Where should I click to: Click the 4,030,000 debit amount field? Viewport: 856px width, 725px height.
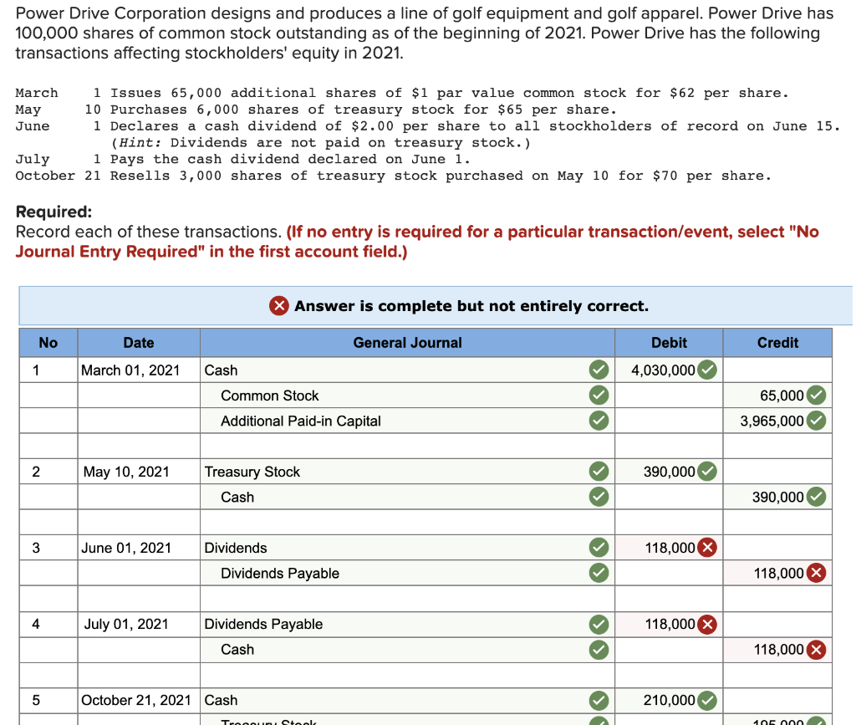tap(669, 370)
